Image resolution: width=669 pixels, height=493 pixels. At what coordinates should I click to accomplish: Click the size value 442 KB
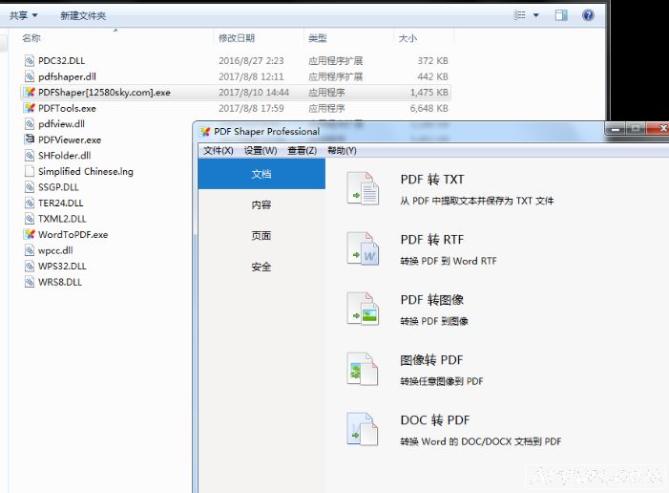432,76
